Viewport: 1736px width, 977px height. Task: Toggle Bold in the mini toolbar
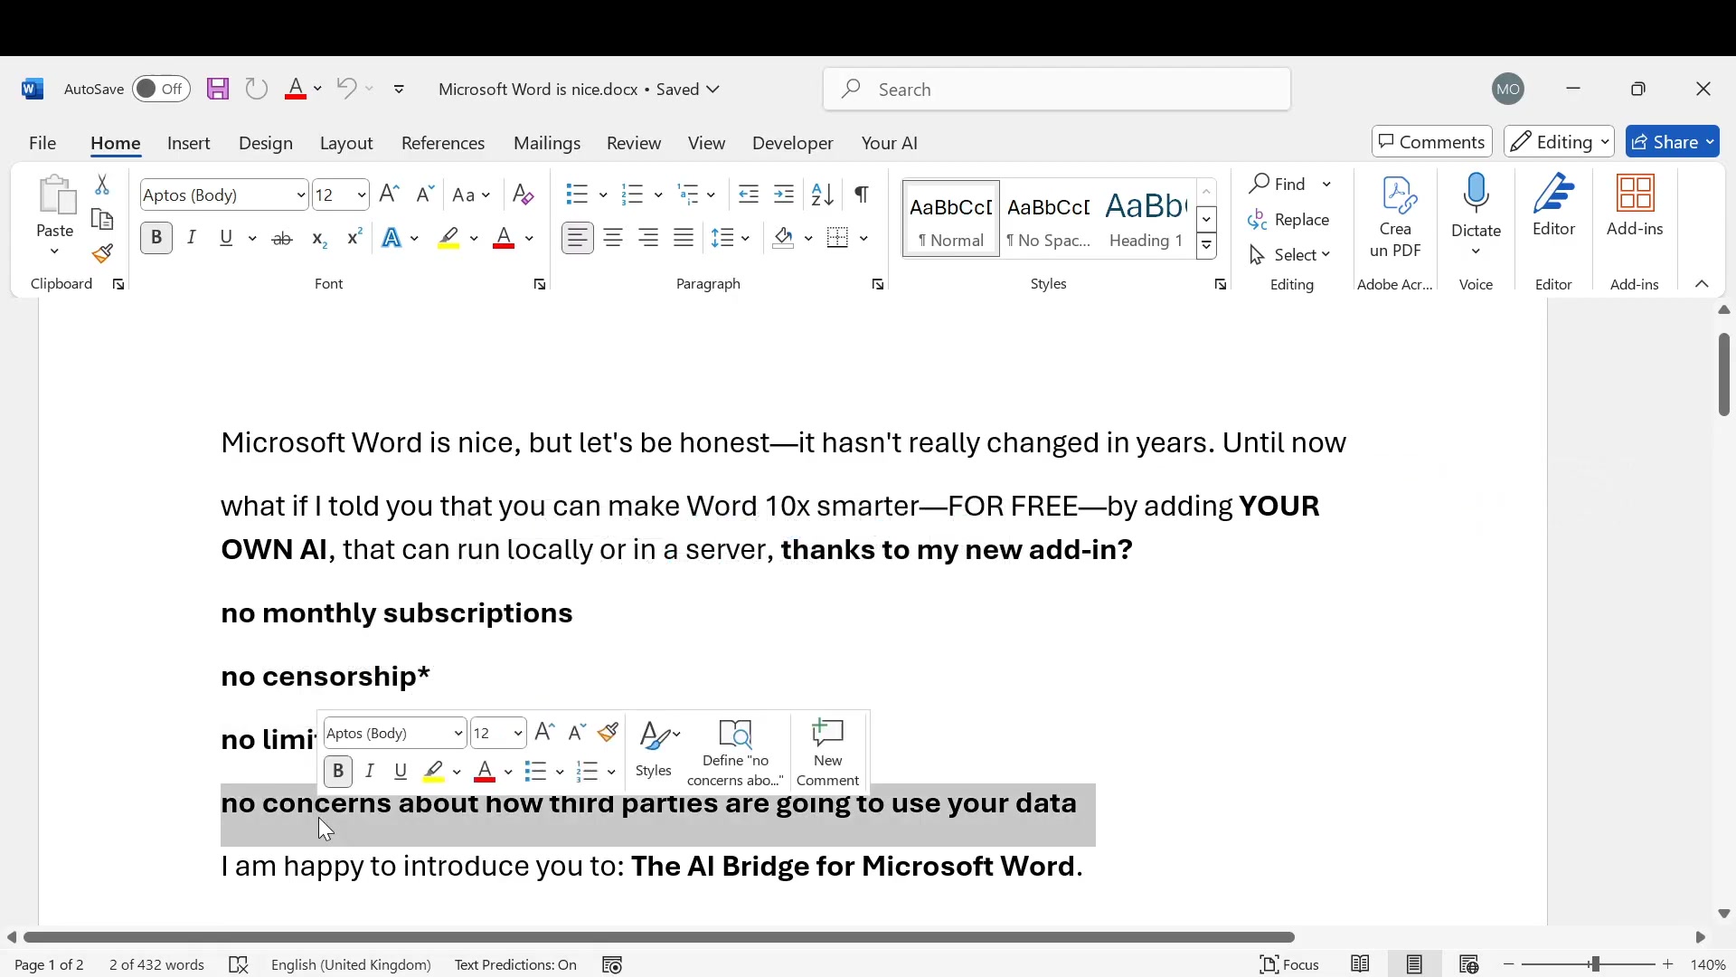pyautogui.click(x=338, y=772)
